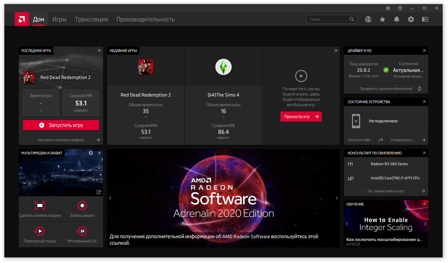Expand the Состояние устройства panel arrow
448x263 pixels.
424,102
